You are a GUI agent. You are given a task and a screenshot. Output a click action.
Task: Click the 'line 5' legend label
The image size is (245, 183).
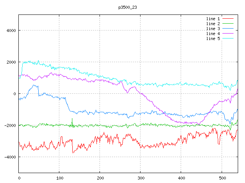point(213,39)
